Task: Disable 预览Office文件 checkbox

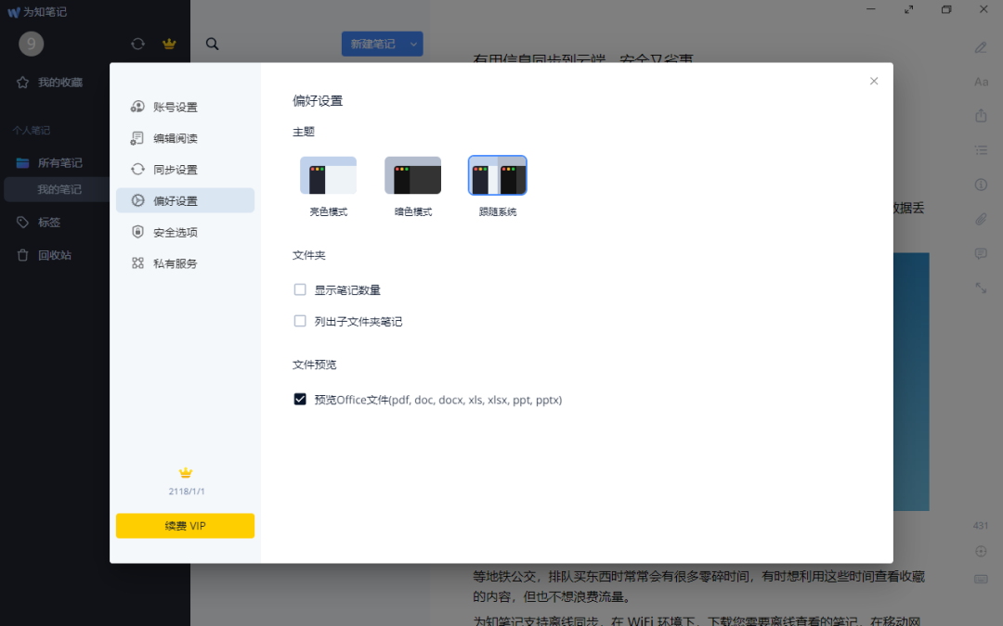Action: click(300, 399)
